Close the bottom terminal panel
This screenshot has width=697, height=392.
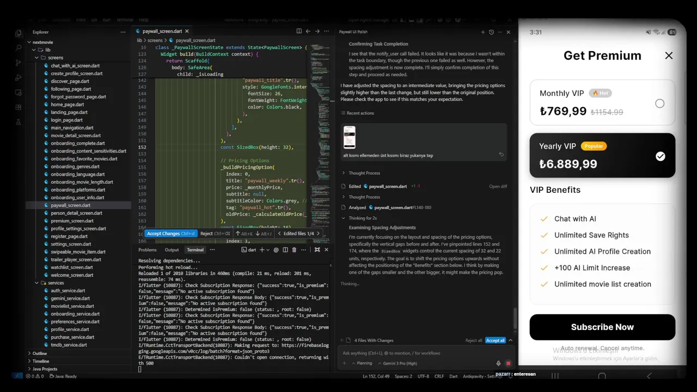(326, 250)
